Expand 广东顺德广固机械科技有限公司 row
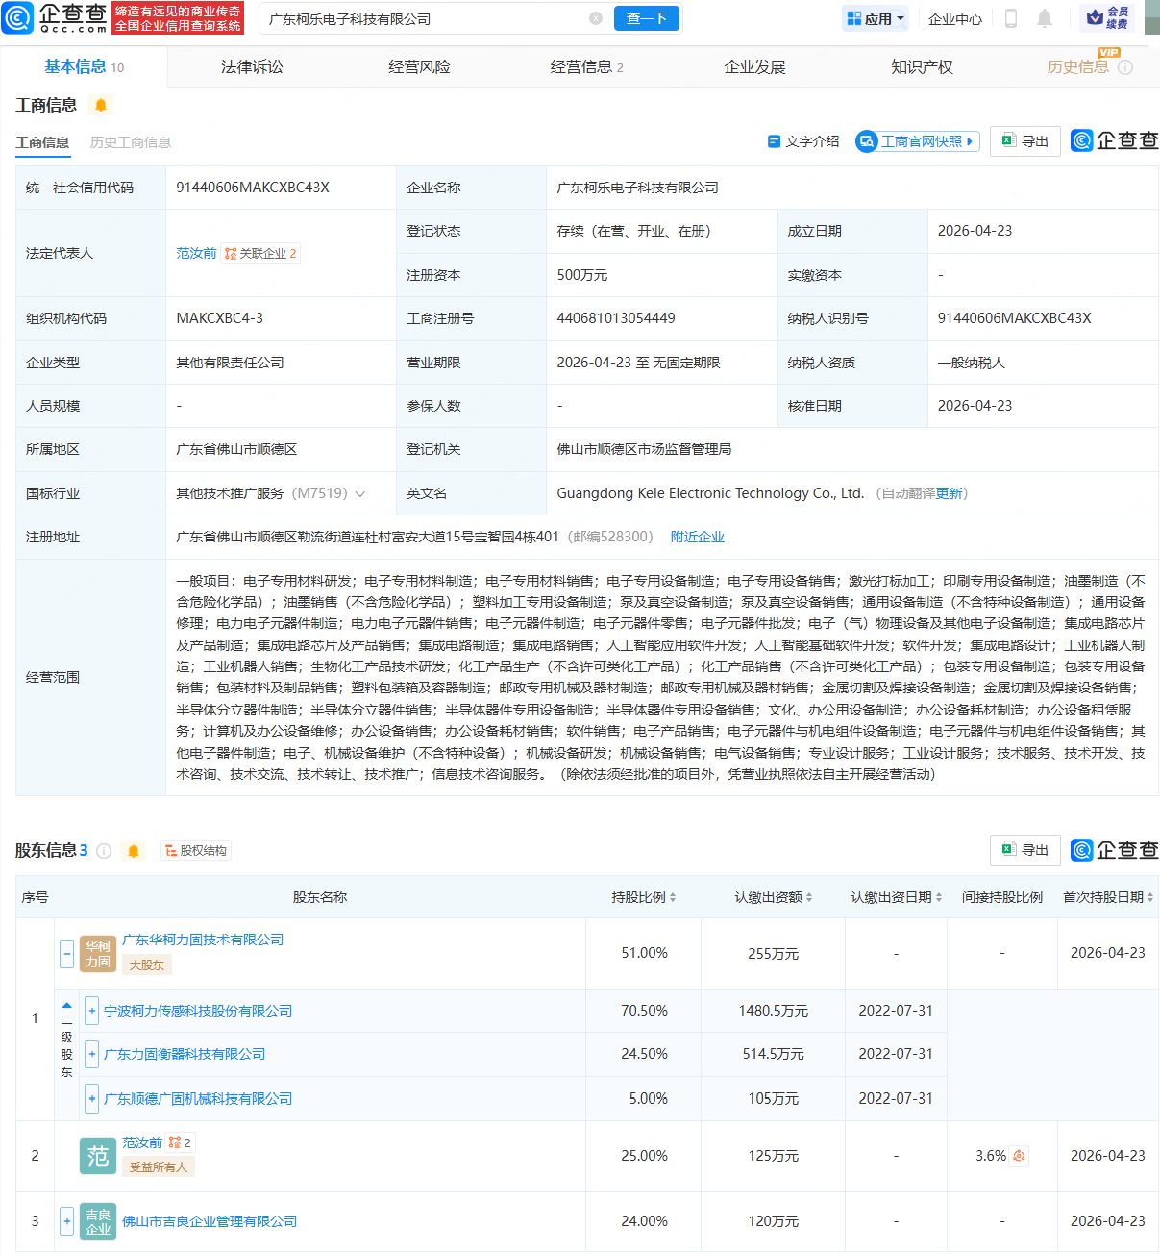 [x=92, y=1098]
